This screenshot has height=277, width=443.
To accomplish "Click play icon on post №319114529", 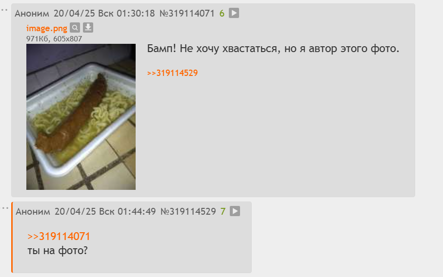I will [235, 211].
